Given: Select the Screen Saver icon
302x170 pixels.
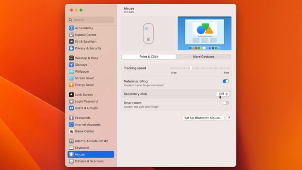Looking at the screenshot, I should click(71, 78).
